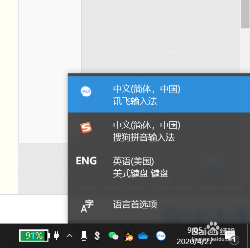This screenshot has height=248, width=250.
Task: Click the iFLY logo in the input list
Action: pyautogui.click(x=86, y=91)
